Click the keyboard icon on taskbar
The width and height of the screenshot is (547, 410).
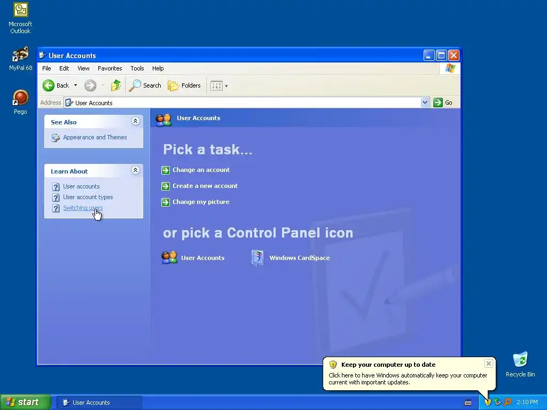(468, 403)
